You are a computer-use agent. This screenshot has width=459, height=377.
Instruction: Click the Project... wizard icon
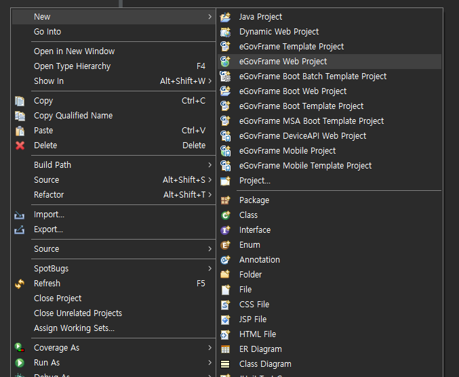[225, 181]
